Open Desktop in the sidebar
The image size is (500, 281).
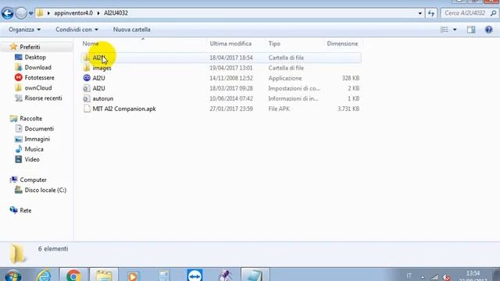(x=35, y=57)
